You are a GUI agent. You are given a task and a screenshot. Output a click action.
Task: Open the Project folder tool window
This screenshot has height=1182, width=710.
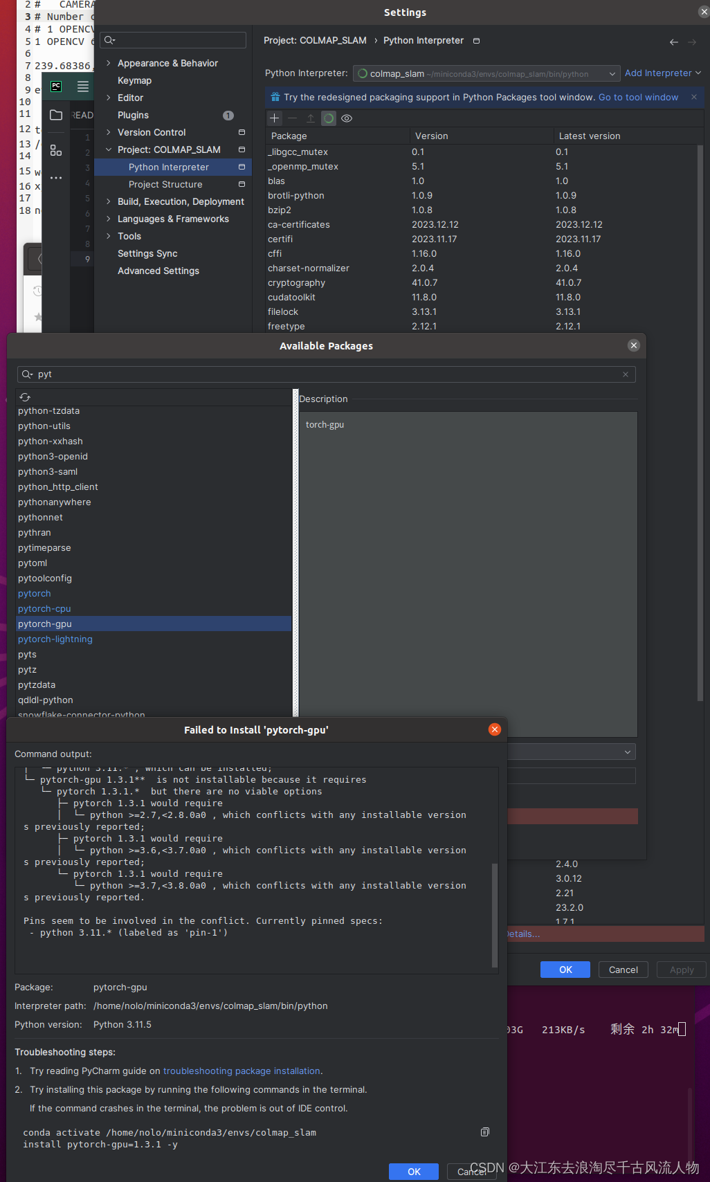point(56,115)
